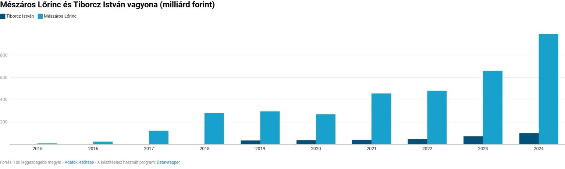Viewport: 565px width, 169px height.
Task: Click the 2016 x-axis label
Action: (x=93, y=149)
